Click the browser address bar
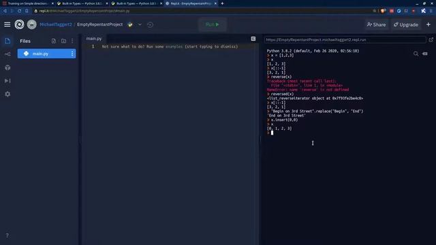 203,11
